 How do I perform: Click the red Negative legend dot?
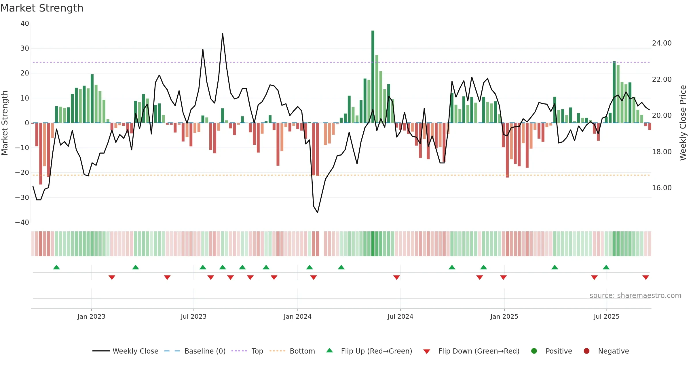pos(586,351)
